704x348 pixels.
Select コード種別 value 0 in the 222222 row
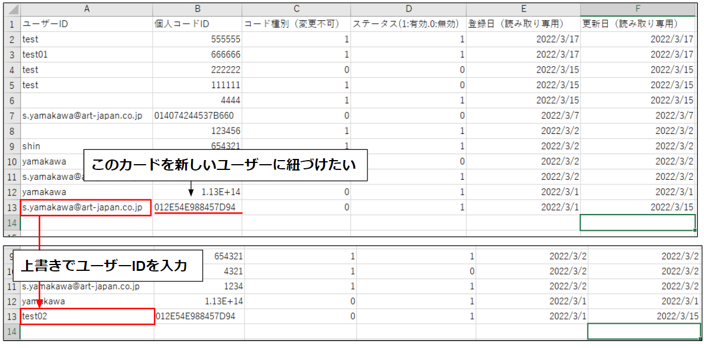point(297,70)
